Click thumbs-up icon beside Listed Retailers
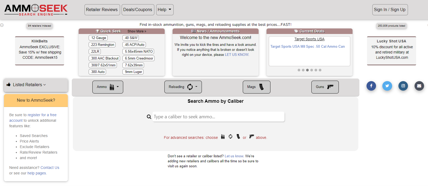 coord(9,85)
